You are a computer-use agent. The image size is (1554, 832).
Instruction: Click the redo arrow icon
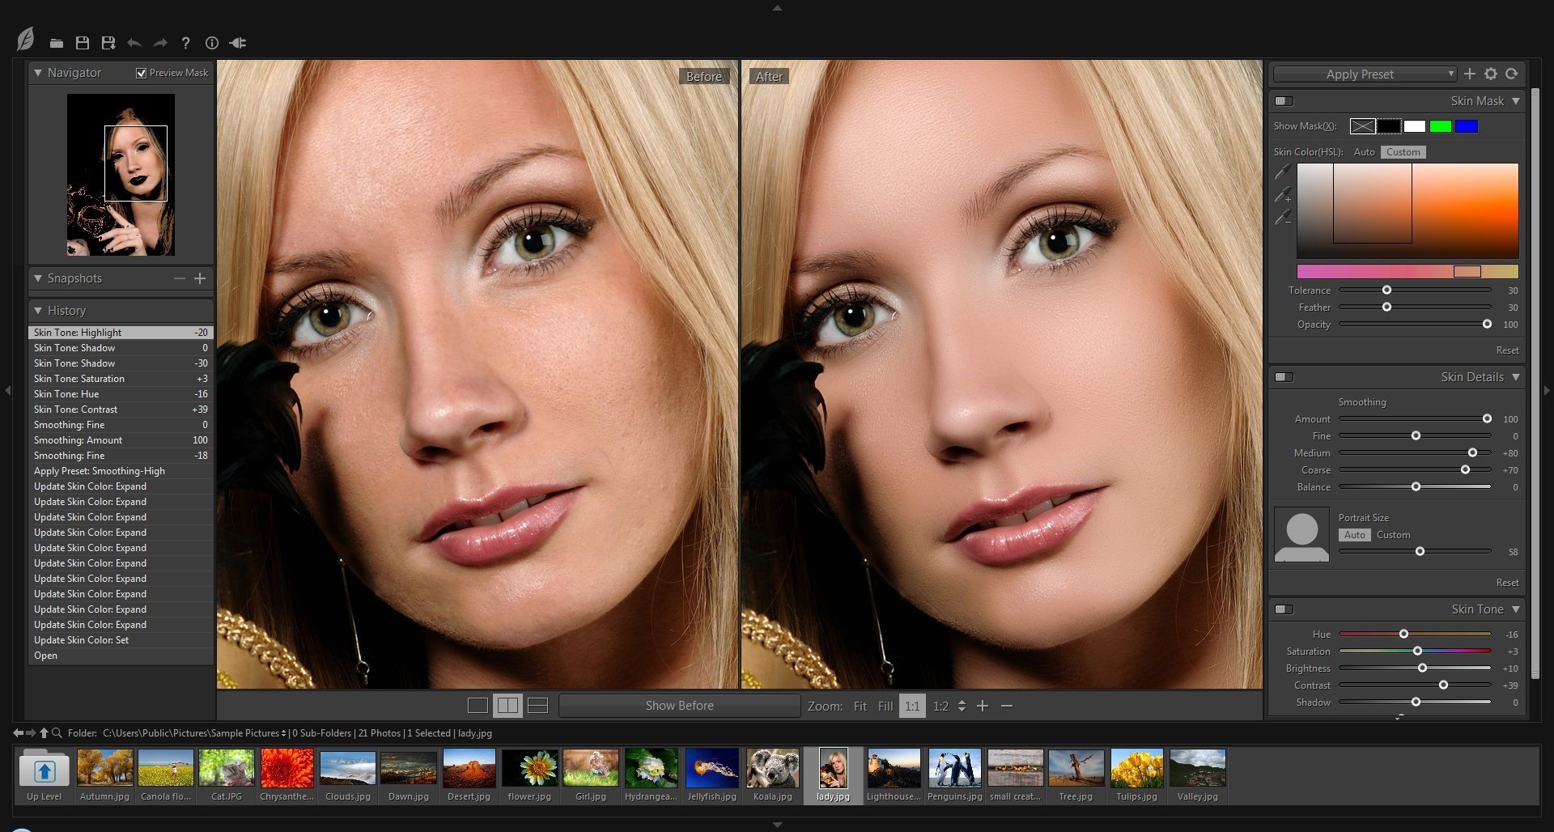click(x=160, y=43)
